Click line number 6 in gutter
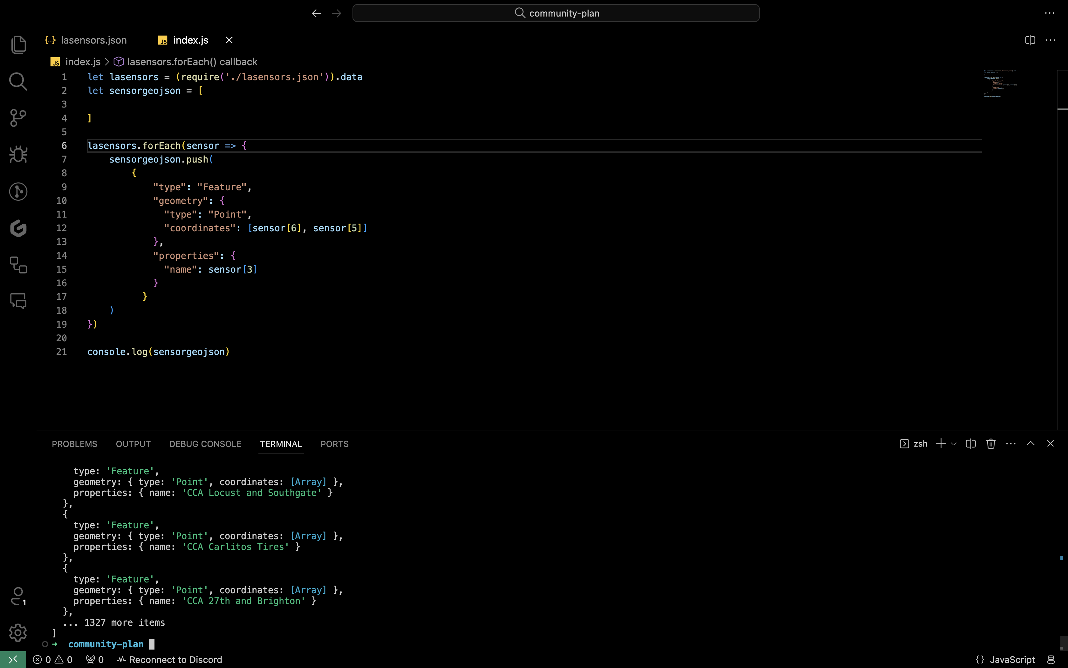This screenshot has width=1068, height=668. pyautogui.click(x=64, y=146)
